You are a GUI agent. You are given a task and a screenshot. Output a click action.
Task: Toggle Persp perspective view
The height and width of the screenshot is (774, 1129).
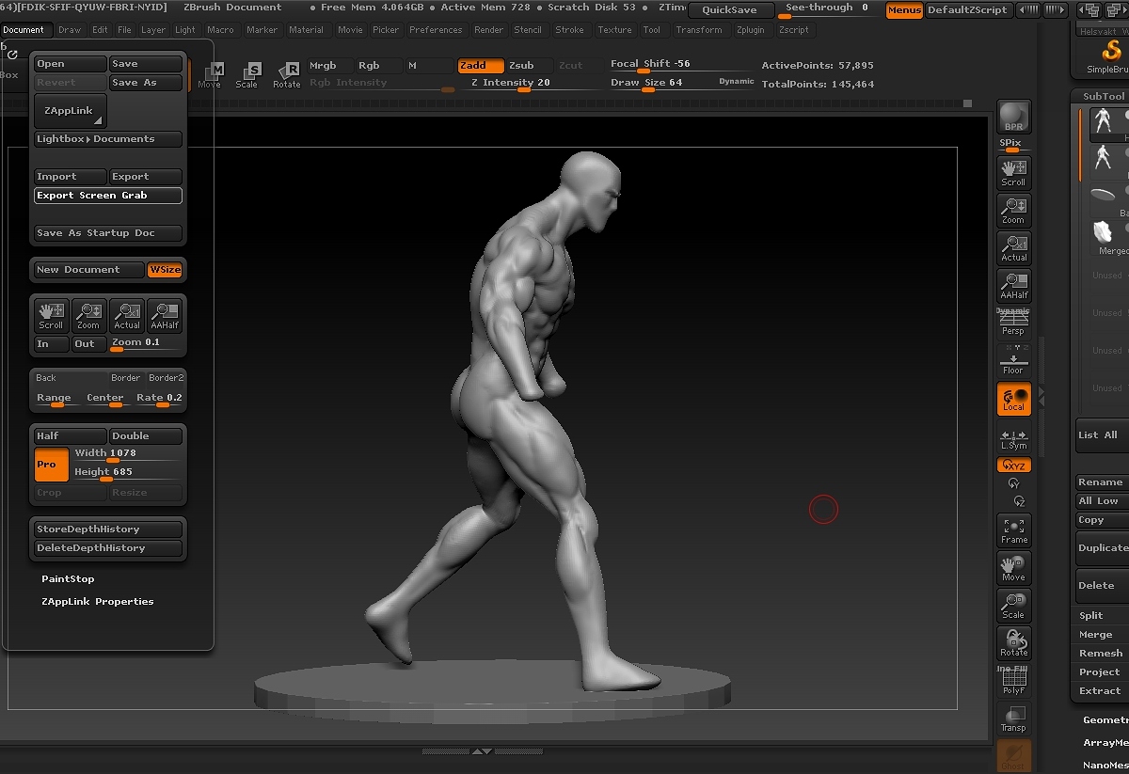(x=1013, y=323)
